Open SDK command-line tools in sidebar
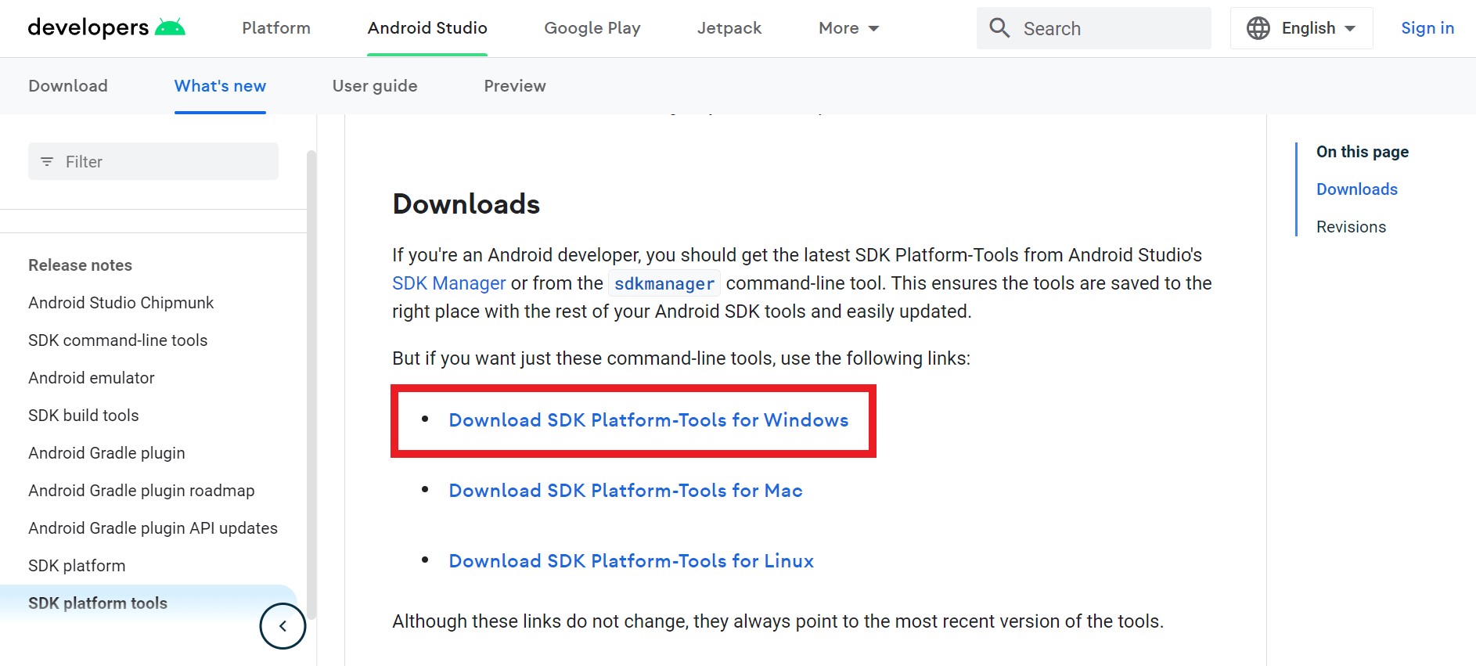Image resolution: width=1476 pixels, height=666 pixels. (118, 340)
